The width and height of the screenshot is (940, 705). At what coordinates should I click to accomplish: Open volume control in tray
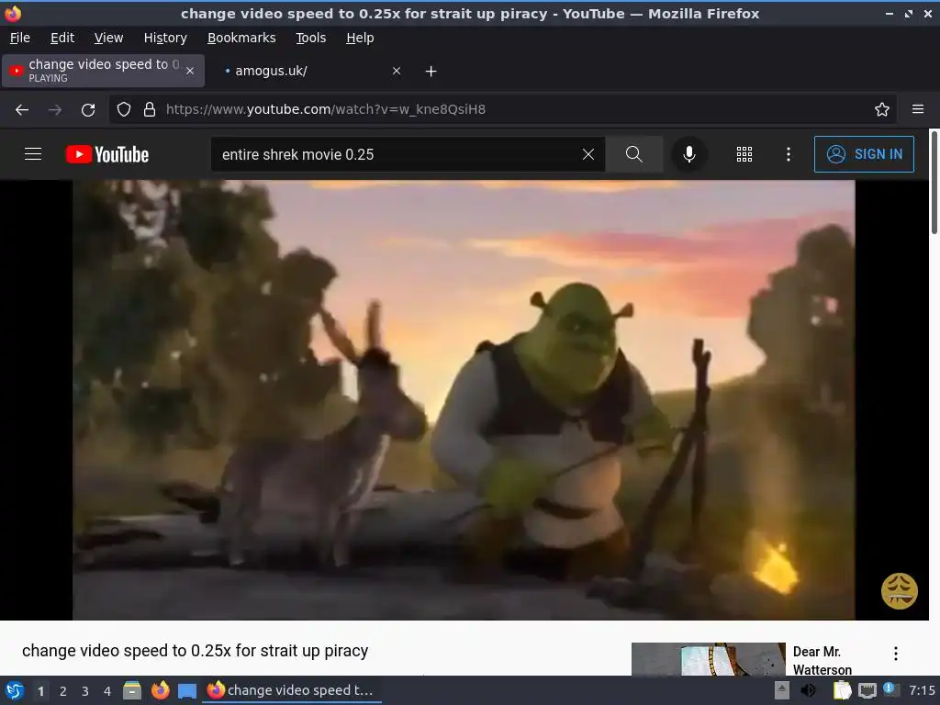(x=808, y=690)
